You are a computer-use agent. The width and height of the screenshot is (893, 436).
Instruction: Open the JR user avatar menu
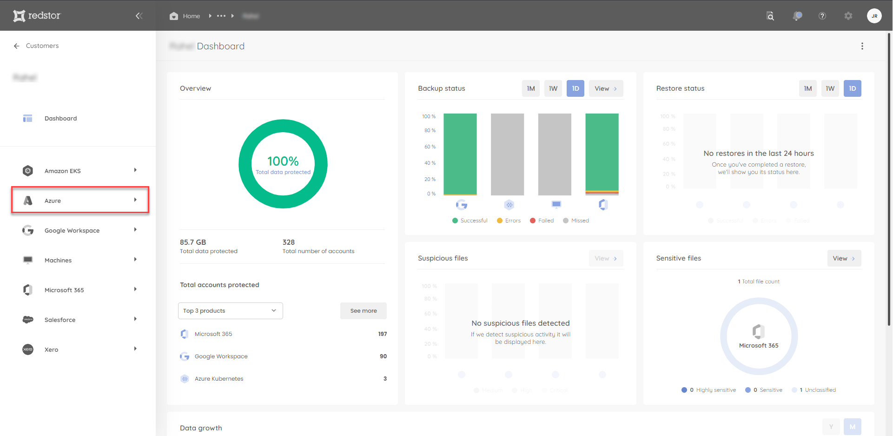[x=874, y=16]
